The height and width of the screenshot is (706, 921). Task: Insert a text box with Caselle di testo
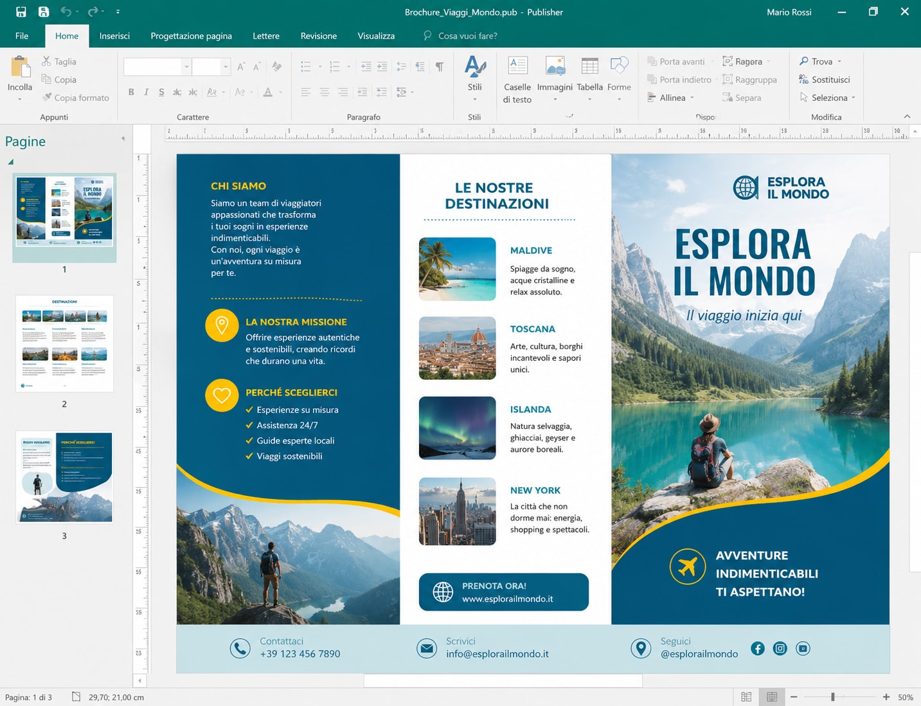(517, 80)
